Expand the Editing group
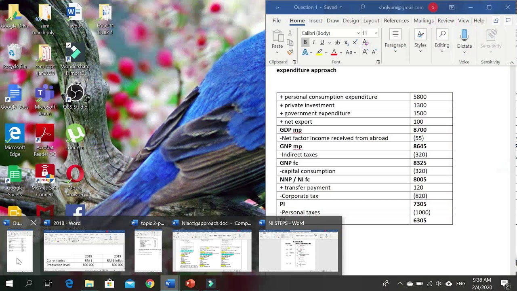Screen dimensions: 517x291 [x=442, y=41]
